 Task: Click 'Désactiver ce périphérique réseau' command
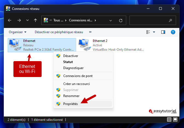click(x=59, y=32)
